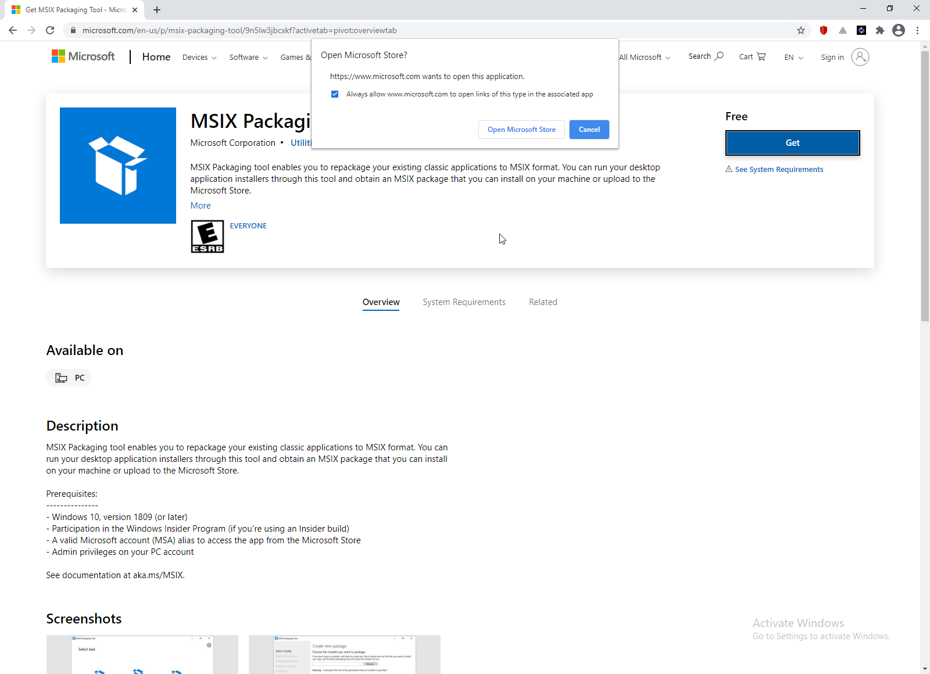Screen dimensions: 930x674
Task: Click the page vertical scrollbar thumb
Action: (x=925, y=186)
